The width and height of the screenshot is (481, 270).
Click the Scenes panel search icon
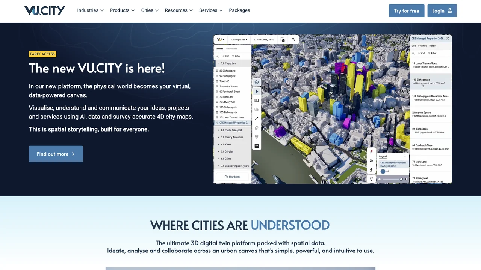point(218,56)
